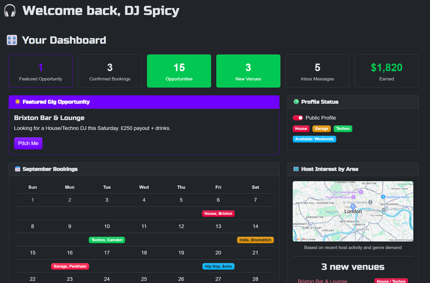Image resolution: width=430 pixels, height=283 pixels.
Task: Open the Brixton Bar & Lounge venue link
Action: pyautogui.click(x=322, y=281)
